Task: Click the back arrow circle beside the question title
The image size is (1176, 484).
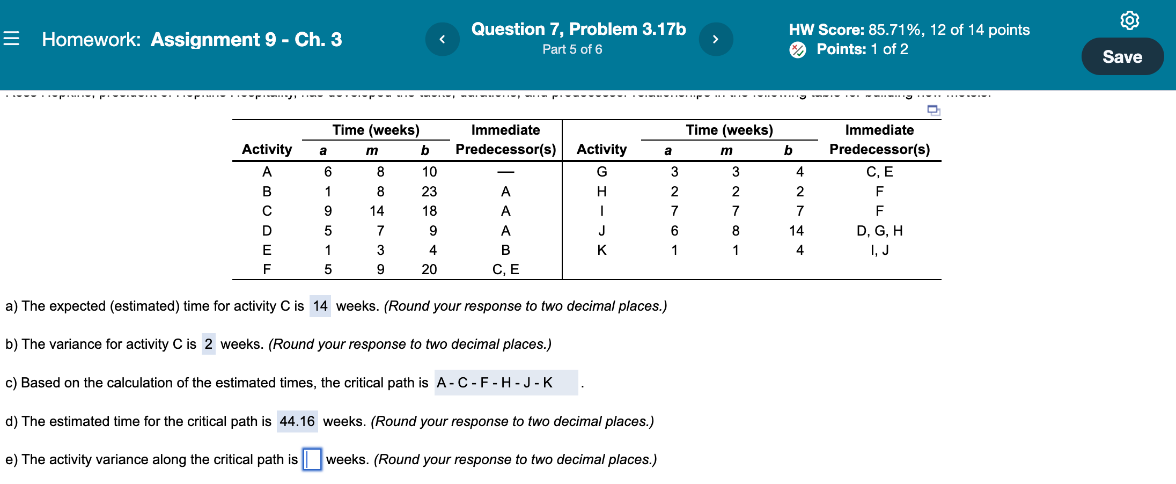Action: tap(443, 39)
